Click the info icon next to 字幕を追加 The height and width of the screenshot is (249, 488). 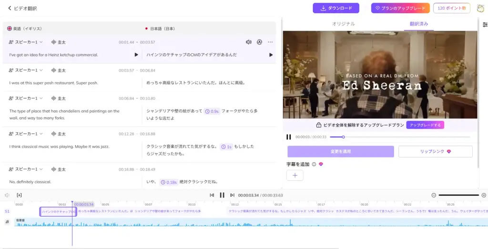314,165
